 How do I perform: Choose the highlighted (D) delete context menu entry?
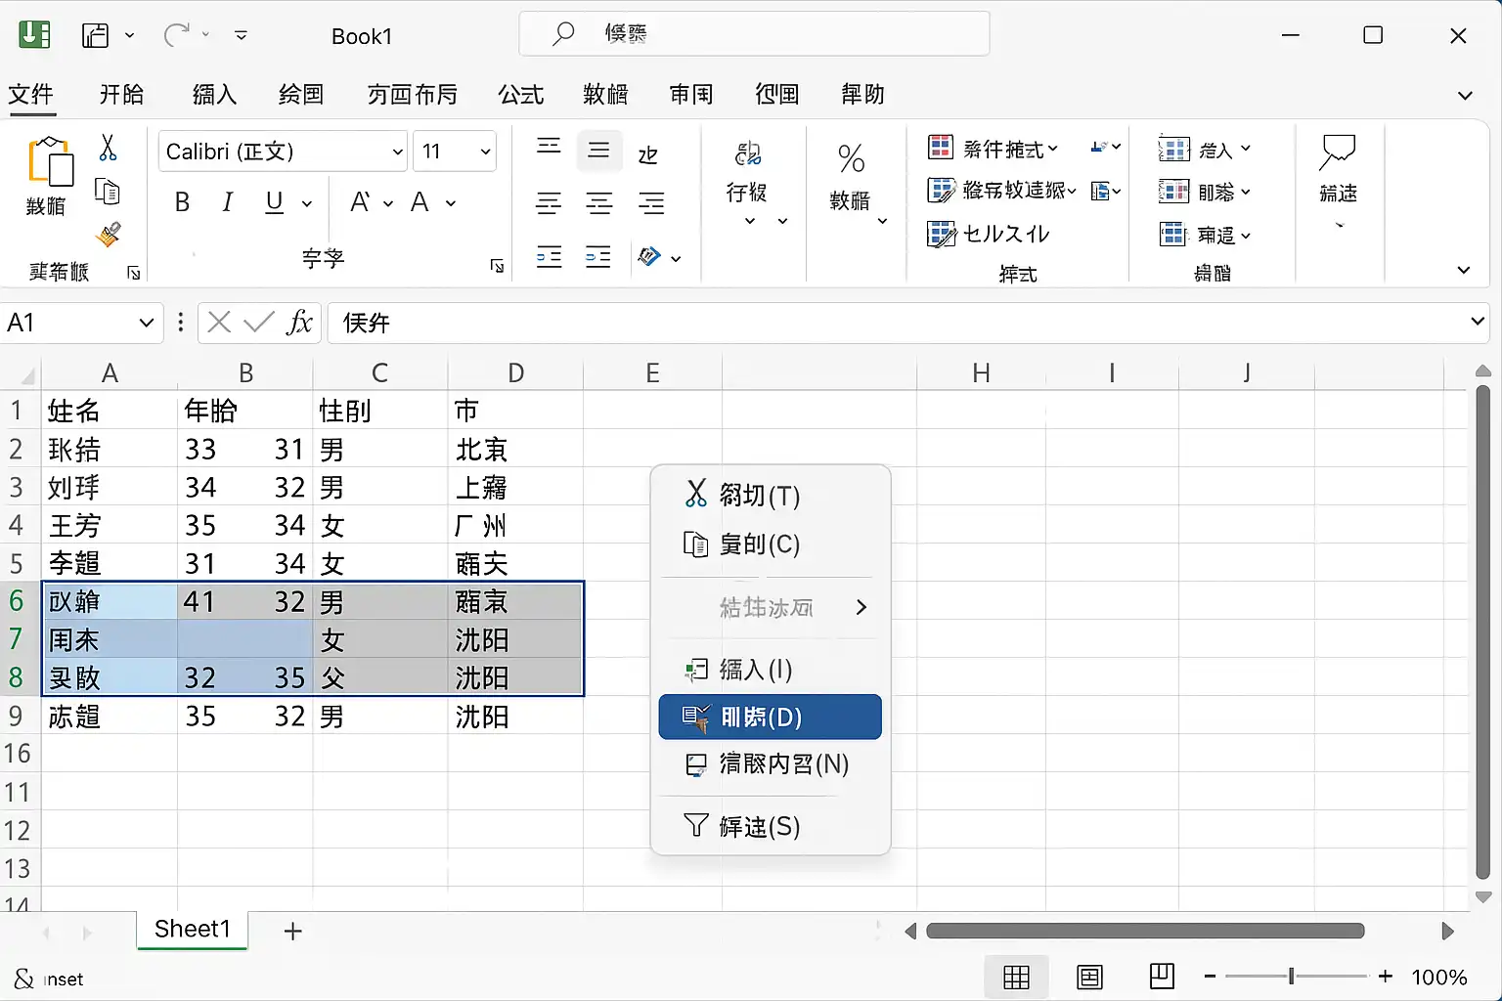pos(771,717)
